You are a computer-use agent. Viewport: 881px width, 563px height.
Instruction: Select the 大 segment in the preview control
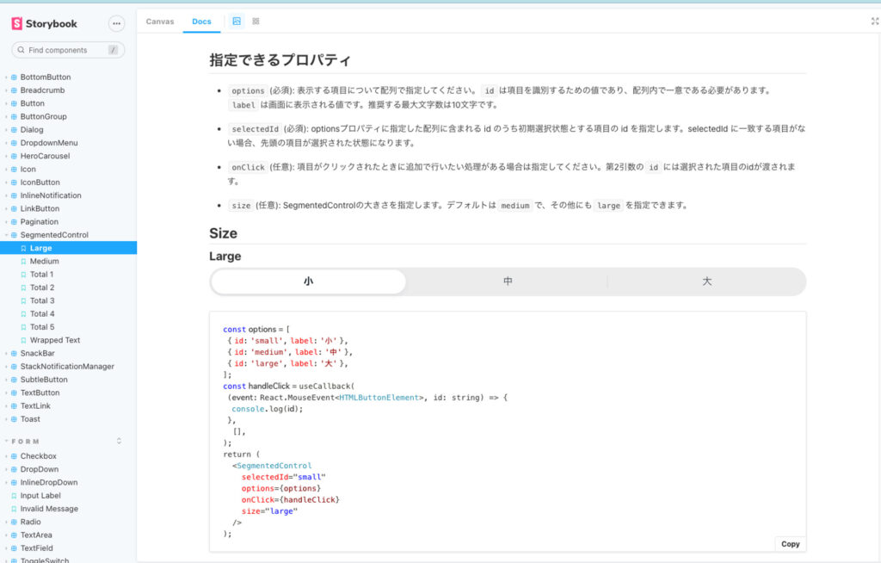(705, 281)
